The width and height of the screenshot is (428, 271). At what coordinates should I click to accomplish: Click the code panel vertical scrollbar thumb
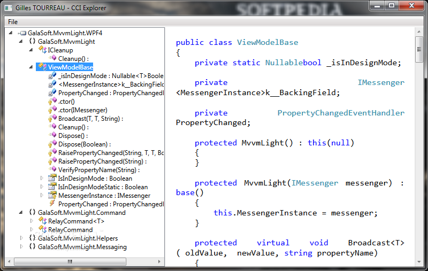419,49
